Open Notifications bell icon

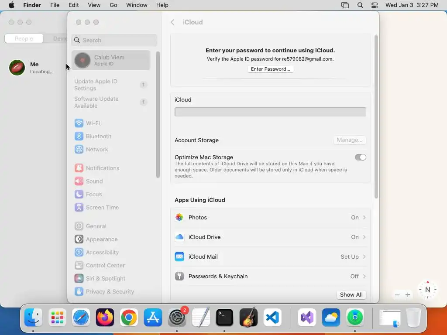[79, 168]
